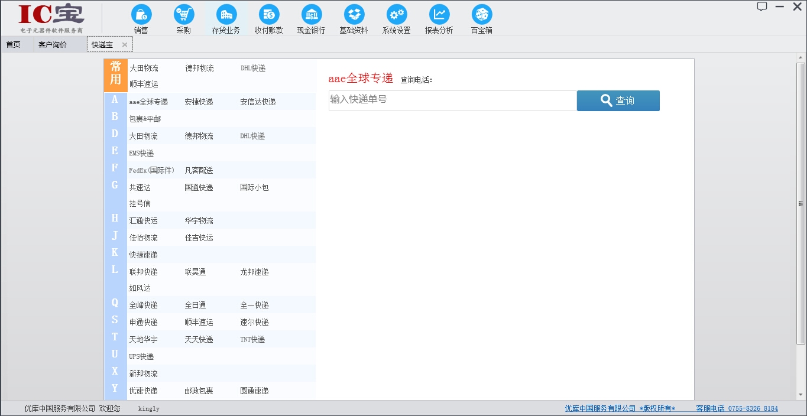807x416 pixels.
Task: Select TNT快递 courier
Action: click(x=252, y=340)
